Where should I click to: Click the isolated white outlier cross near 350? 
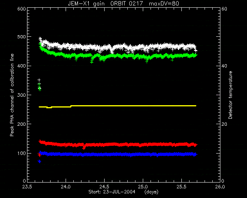tap(39, 80)
